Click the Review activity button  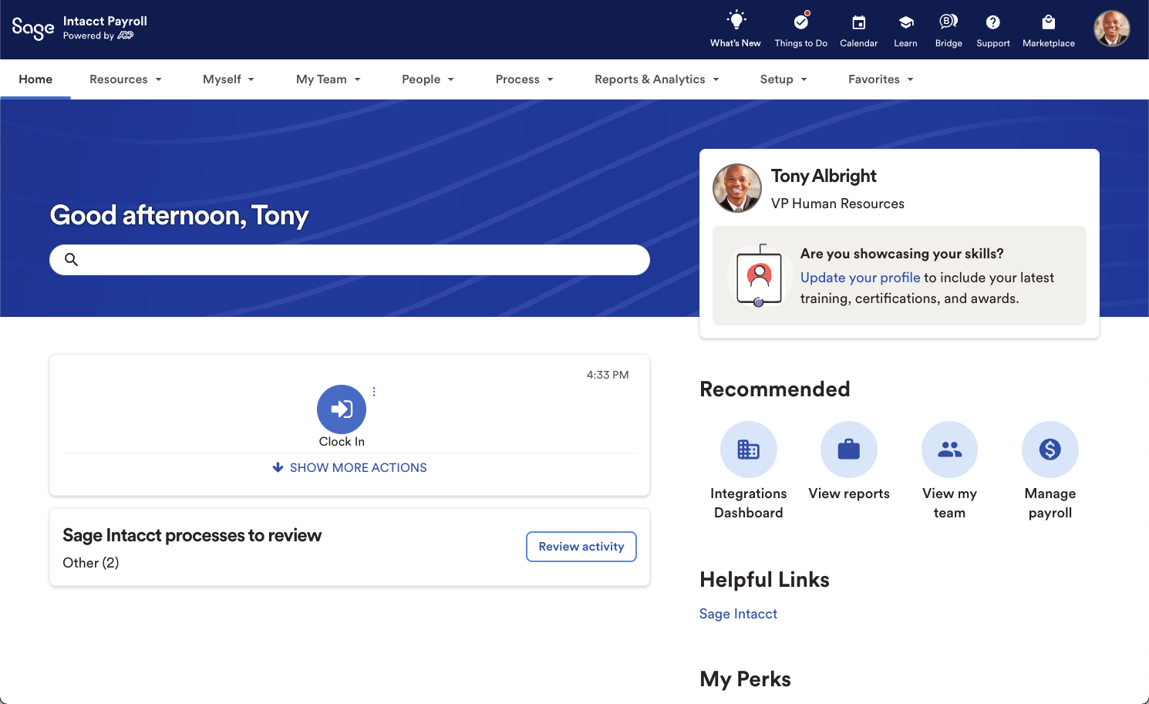(x=581, y=547)
